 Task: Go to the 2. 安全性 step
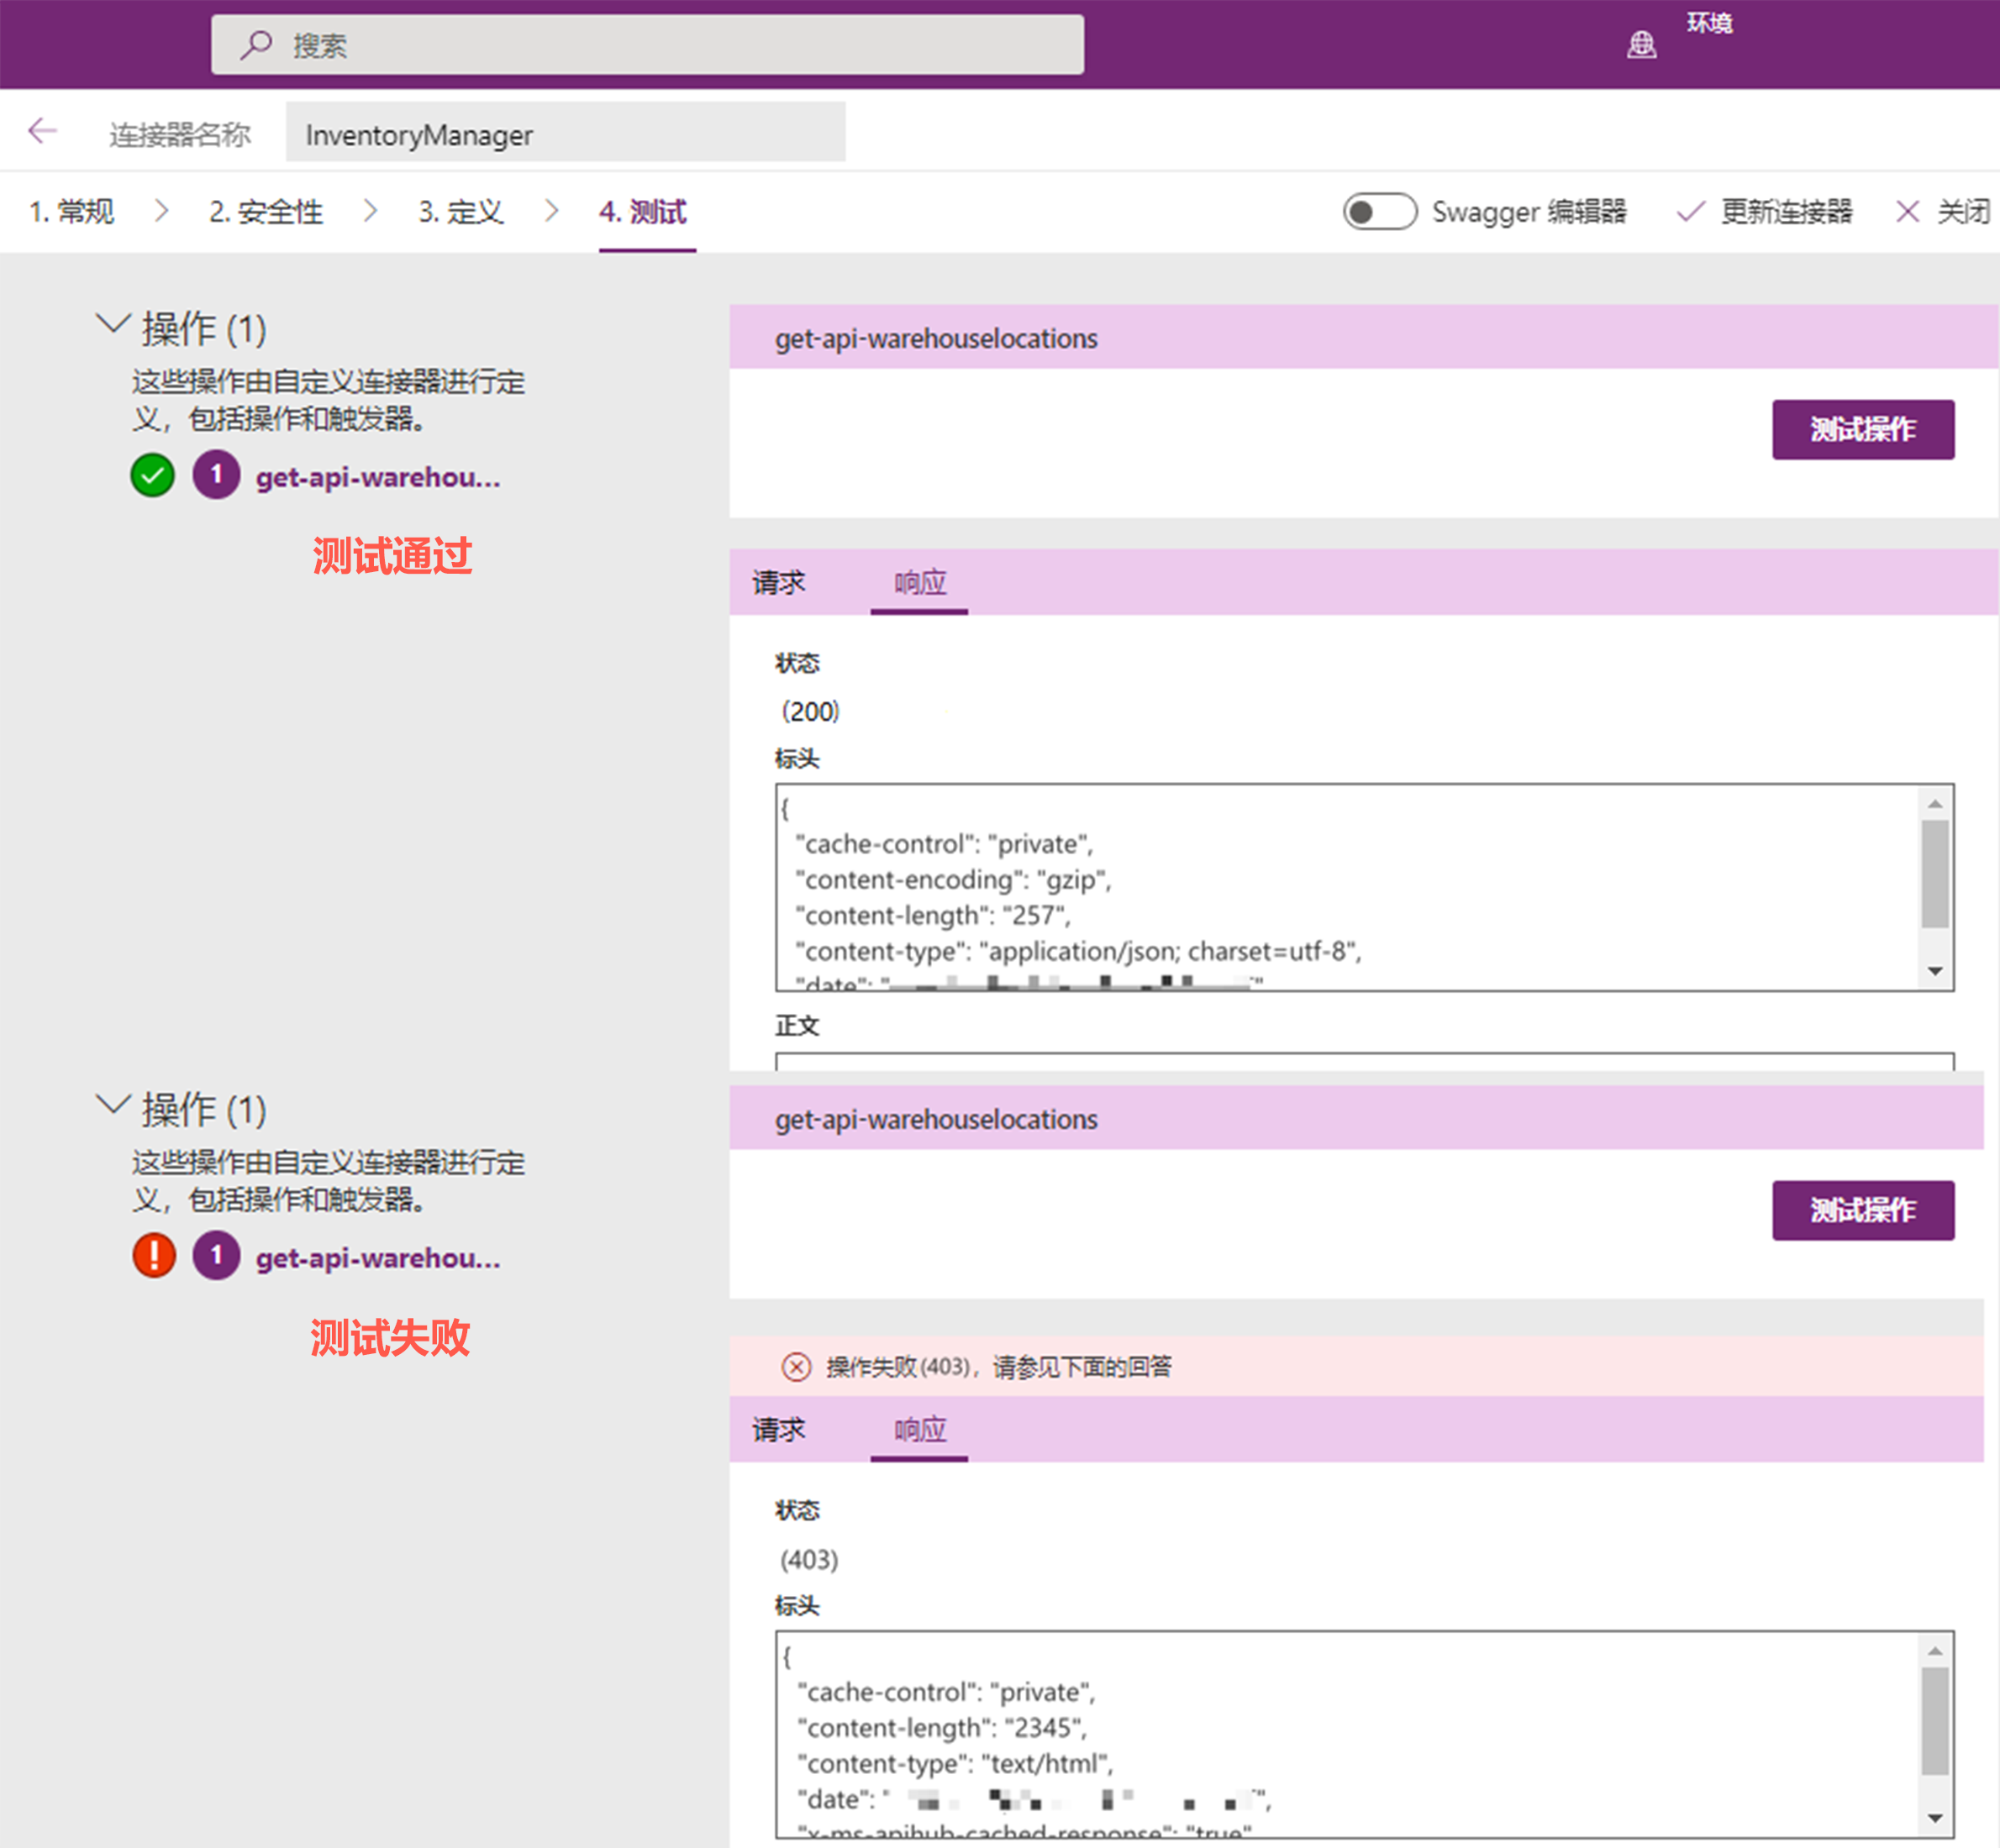266,212
